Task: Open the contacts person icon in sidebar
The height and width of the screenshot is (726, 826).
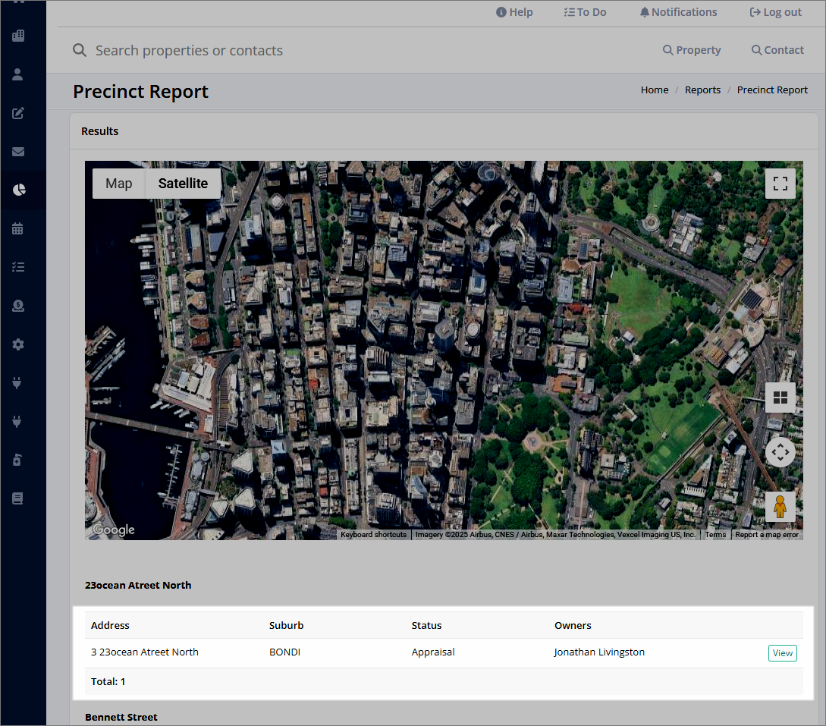Action: 18,74
